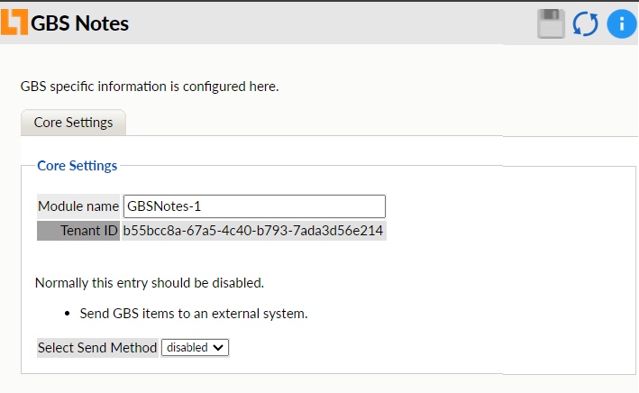Click the Module name label
The width and height of the screenshot is (639, 393).
click(x=78, y=206)
